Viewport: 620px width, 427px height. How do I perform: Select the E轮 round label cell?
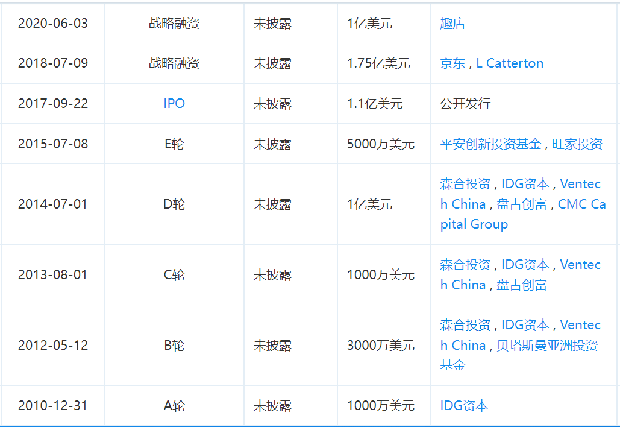pos(174,144)
